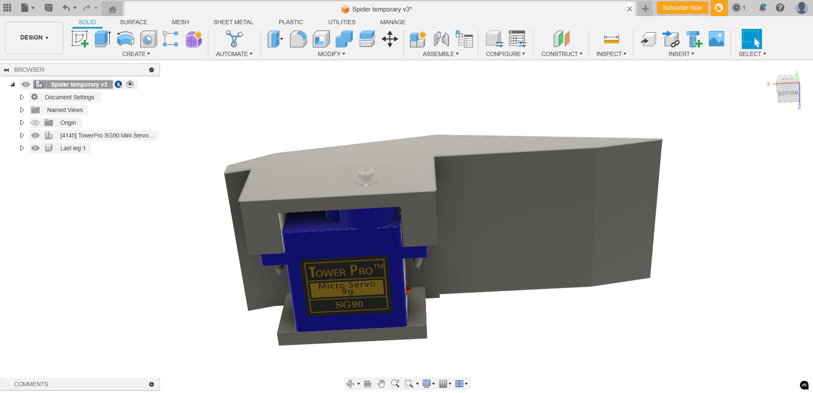The height and width of the screenshot is (393, 813).
Task: Open the Change Parameters table tool
Action: coord(517,39)
